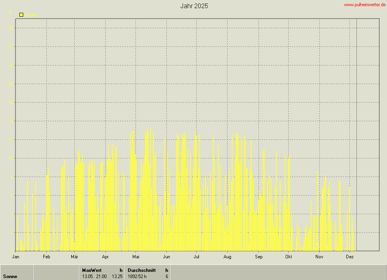Click the Apr month axis label

point(105,256)
